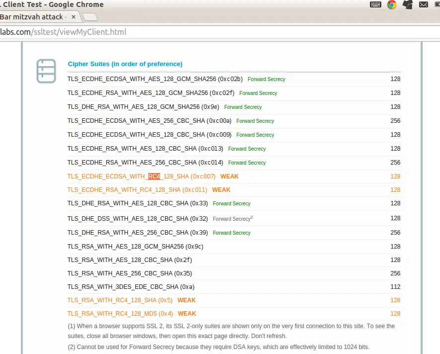Click Forward Secrecy label on the 0x39 row
Viewport: 440px width, 354px height.
tap(232, 233)
